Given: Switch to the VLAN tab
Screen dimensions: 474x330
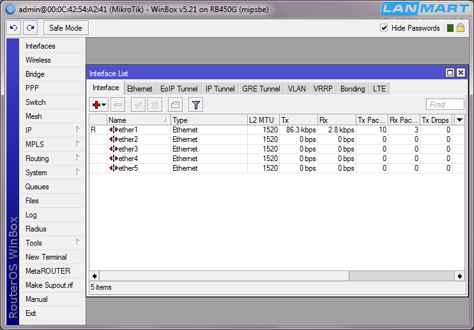Looking at the screenshot, I should (x=297, y=89).
